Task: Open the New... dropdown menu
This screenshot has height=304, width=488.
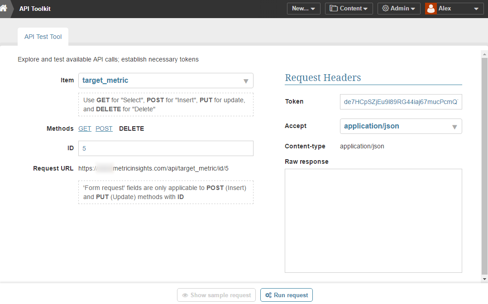Action: pos(303,9)
